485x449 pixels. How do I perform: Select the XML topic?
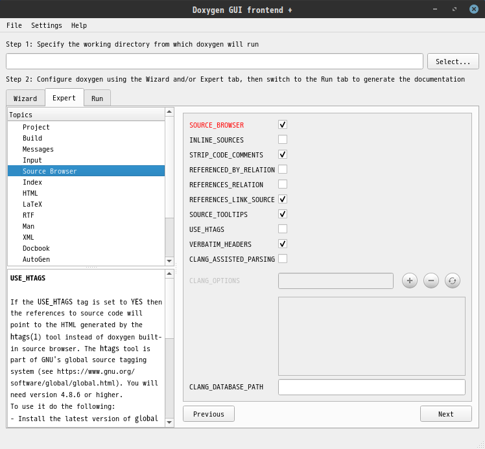pyautogui.click(x=86, y=237)
